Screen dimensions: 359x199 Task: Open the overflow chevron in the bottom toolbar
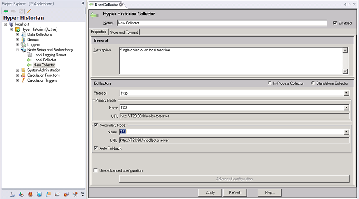[82, 194]
